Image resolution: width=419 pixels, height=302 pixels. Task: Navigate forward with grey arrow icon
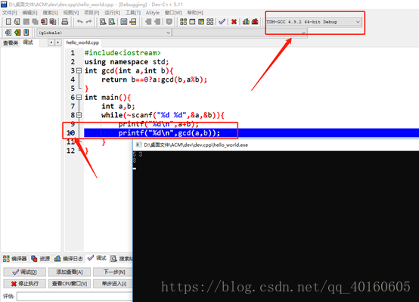(x=157, y=22)
